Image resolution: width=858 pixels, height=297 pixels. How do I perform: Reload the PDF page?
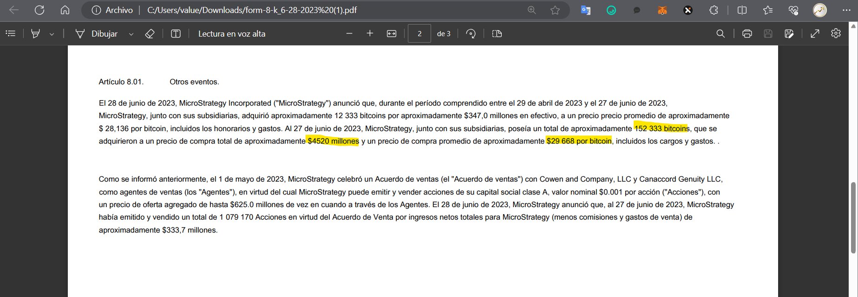click(39, 10)
